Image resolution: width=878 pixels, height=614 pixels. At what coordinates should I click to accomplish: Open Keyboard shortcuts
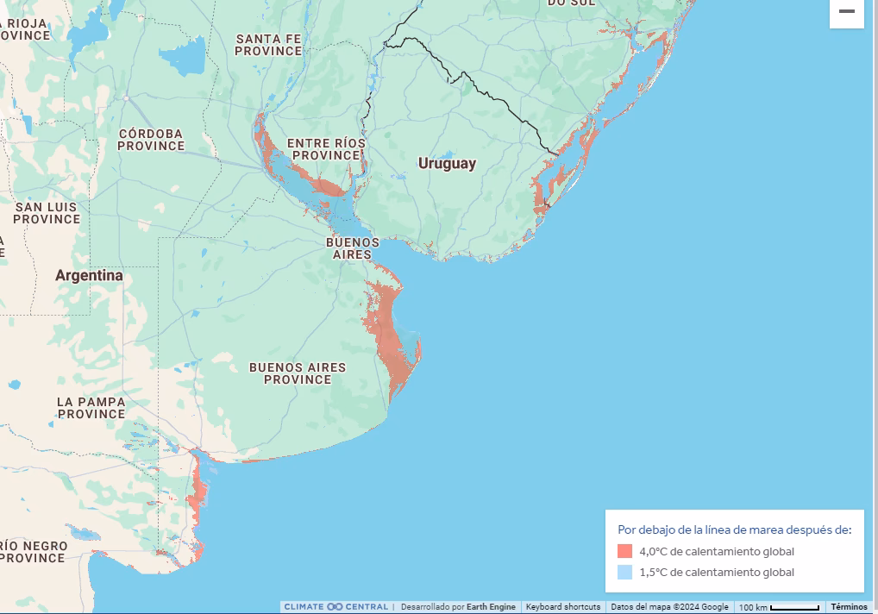click(x=562, y=607)
